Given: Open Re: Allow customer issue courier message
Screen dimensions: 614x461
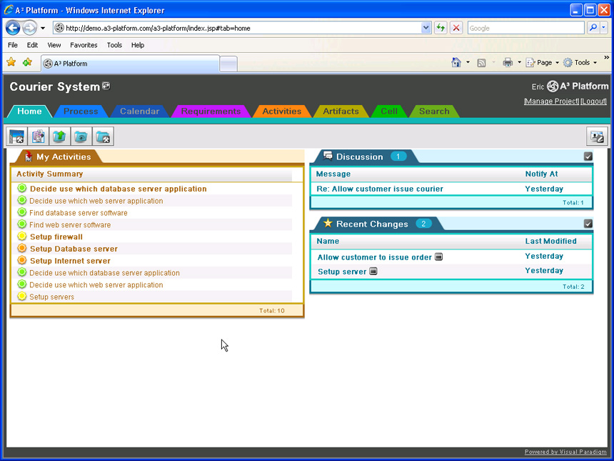Looking at the screenshot, I should (380, 189).
